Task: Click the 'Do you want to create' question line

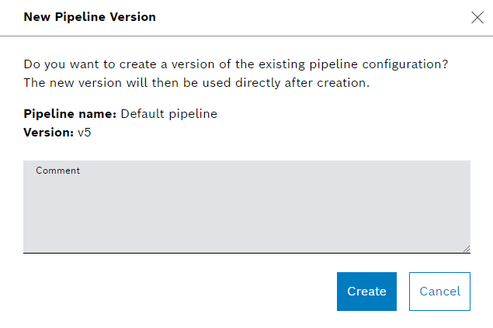Action: [x=237, y=63]
